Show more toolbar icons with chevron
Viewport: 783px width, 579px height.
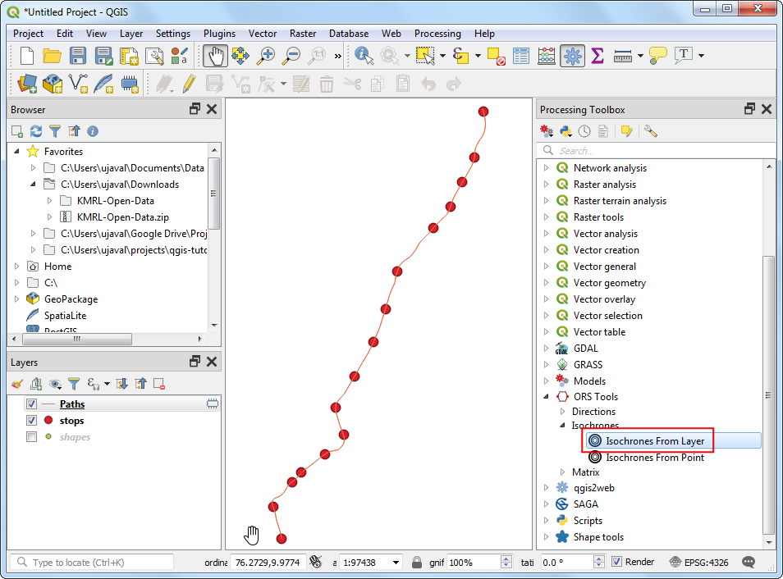338,56
